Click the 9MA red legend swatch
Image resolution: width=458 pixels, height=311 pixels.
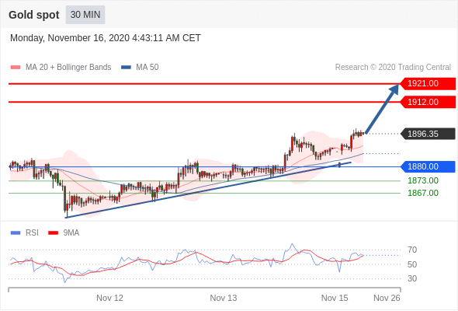click(53, 233)
